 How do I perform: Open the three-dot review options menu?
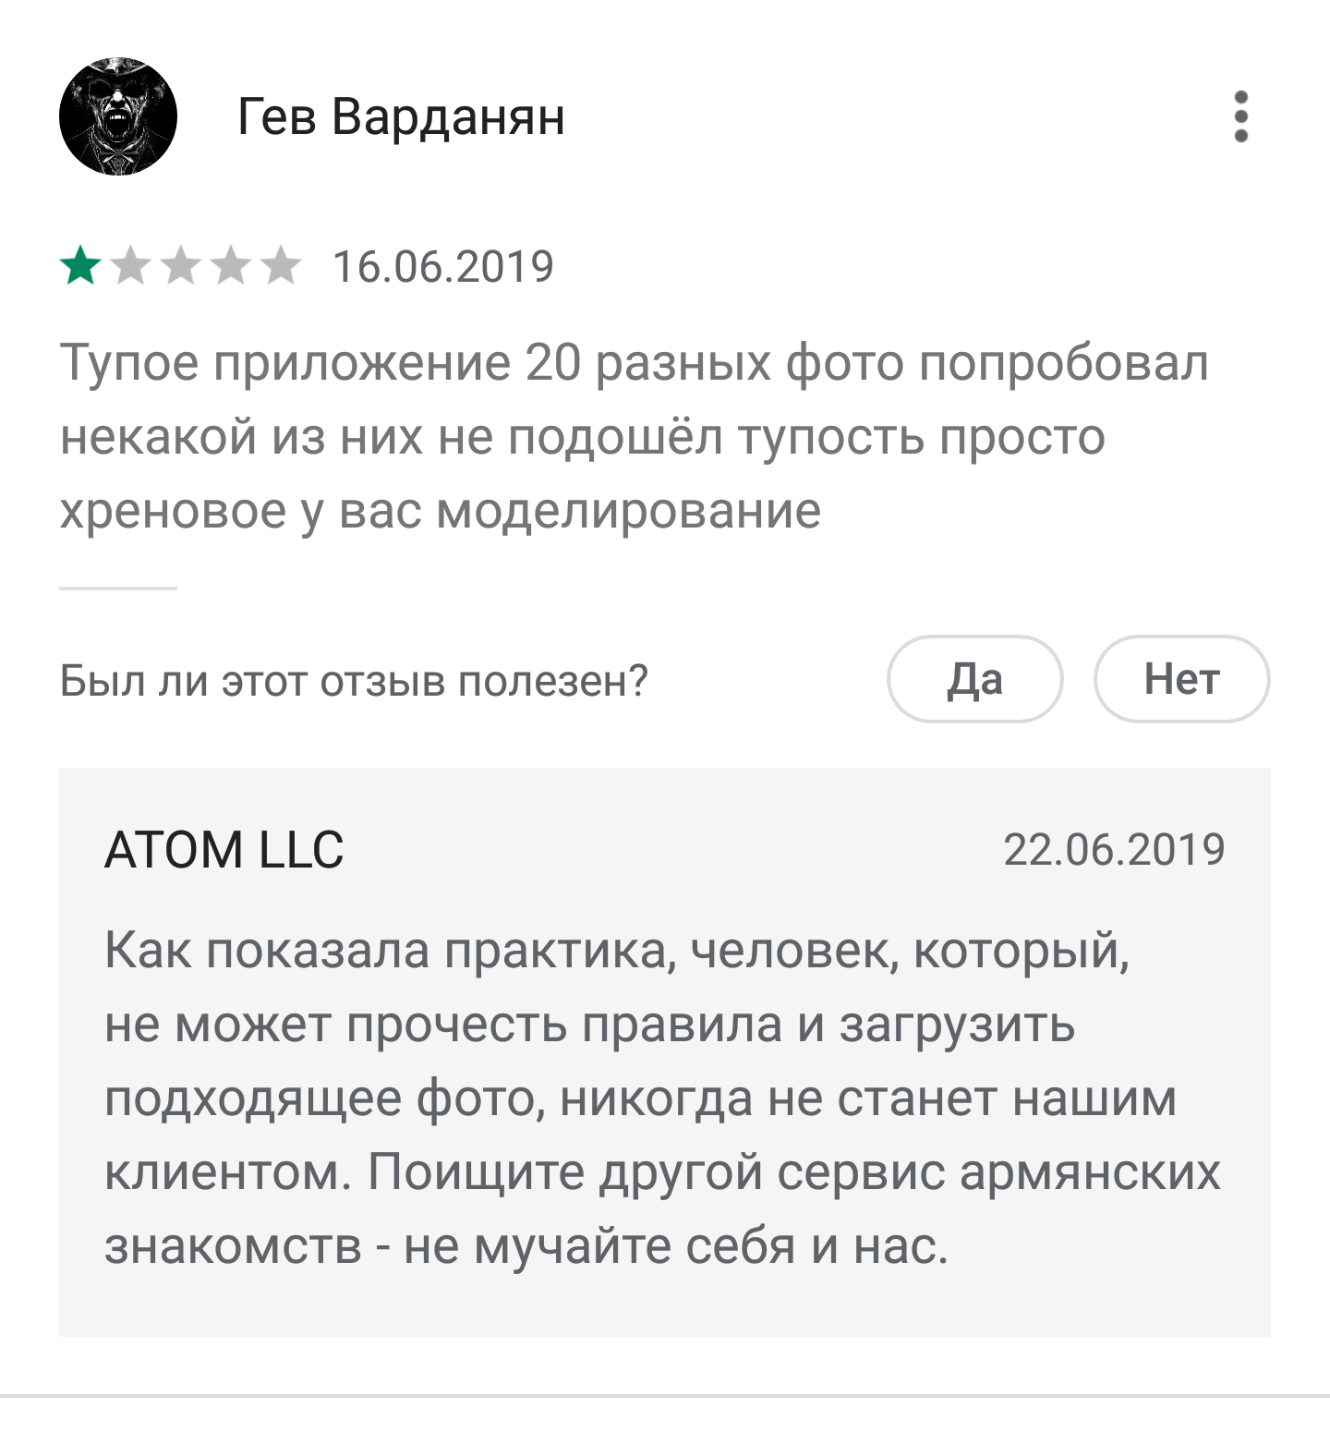pos(1241,116)
